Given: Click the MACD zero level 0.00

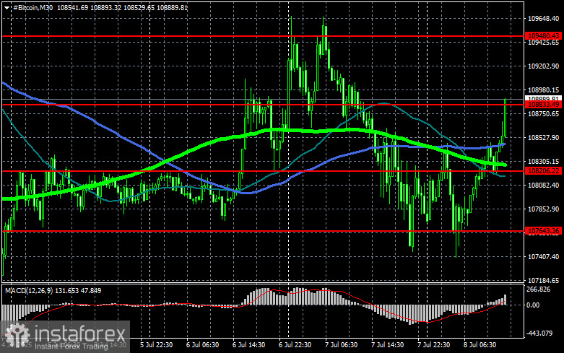Looking at the screenshot, I should tap(533, 305).
